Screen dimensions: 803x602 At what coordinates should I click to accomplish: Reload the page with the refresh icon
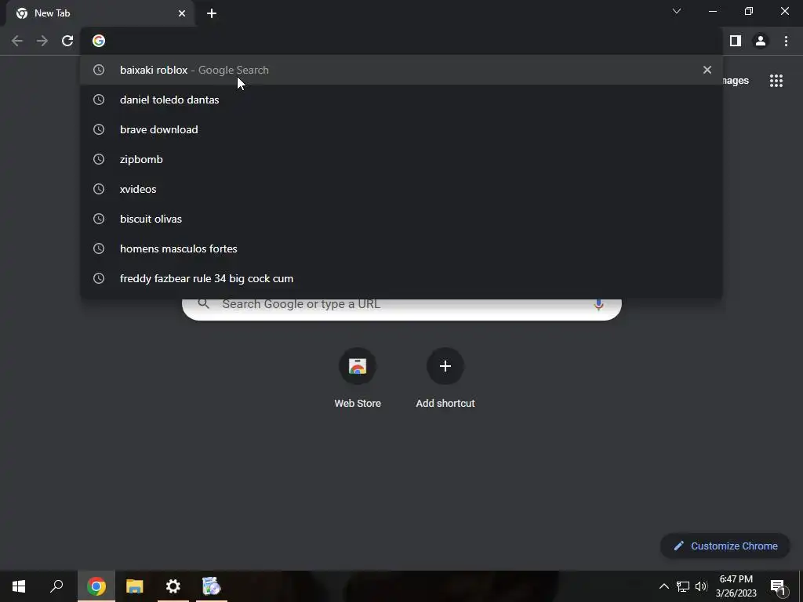point(67,41)
